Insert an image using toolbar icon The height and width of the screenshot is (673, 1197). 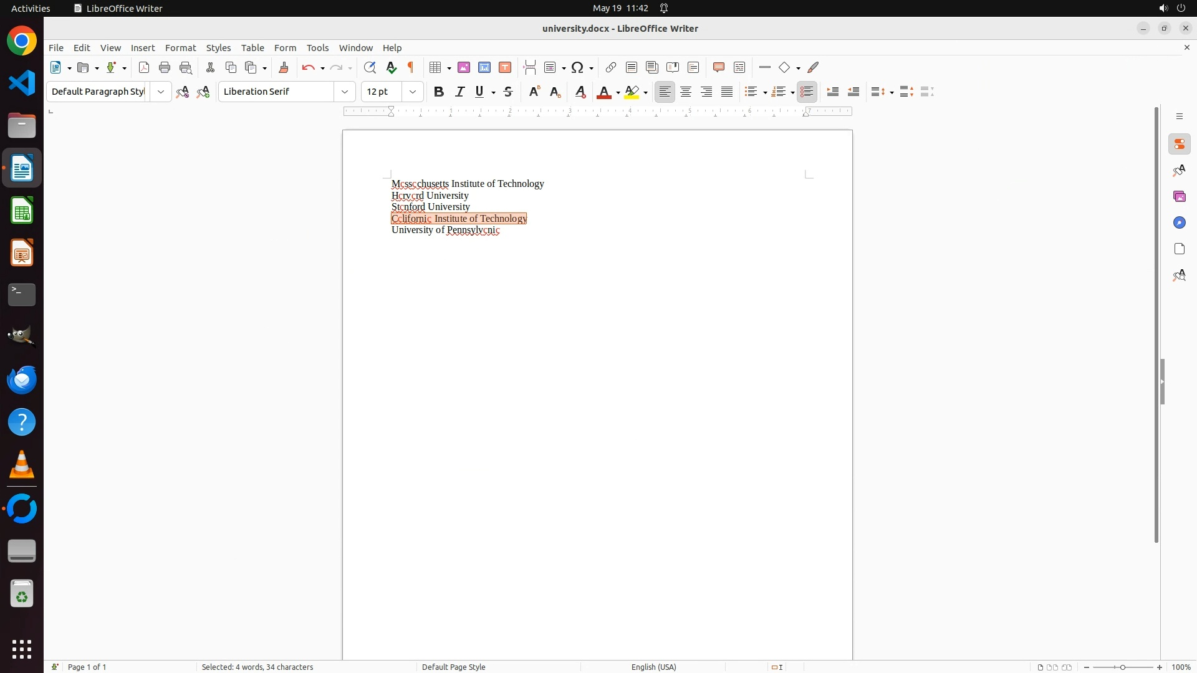click(464, 68)
